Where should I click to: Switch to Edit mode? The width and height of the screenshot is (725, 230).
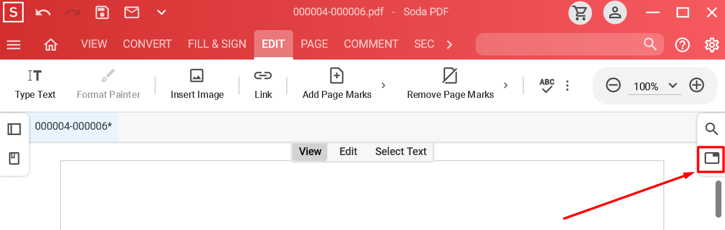349,152
